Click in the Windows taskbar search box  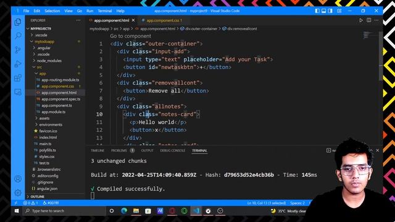pos(65,211)
